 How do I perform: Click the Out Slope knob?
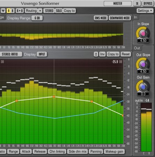[x=143, y=65]
